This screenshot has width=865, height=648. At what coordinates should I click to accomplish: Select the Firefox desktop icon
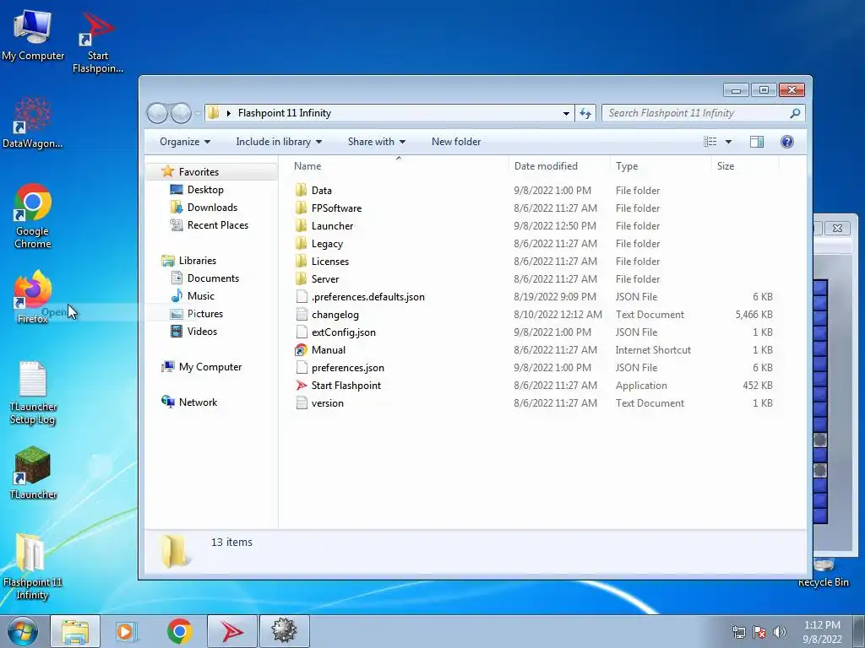pos(32,297)
